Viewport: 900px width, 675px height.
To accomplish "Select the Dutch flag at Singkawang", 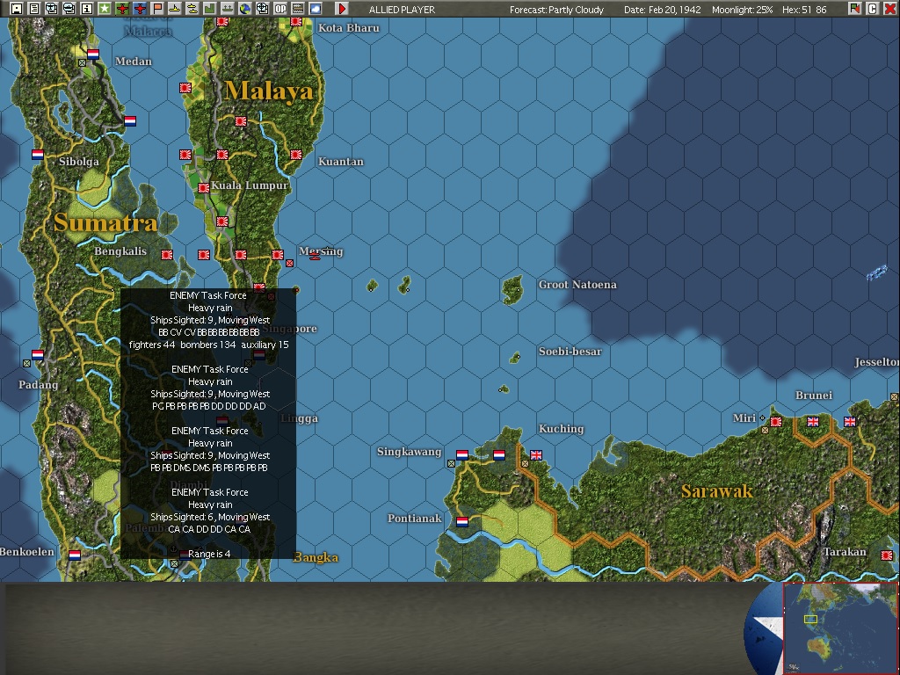I will pyautogui.click(x=462, y=455).
